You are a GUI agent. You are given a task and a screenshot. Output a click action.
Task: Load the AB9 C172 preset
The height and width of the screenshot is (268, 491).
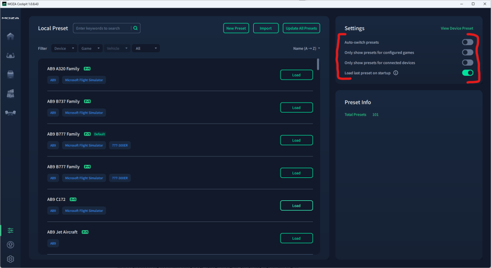[296, 205]
